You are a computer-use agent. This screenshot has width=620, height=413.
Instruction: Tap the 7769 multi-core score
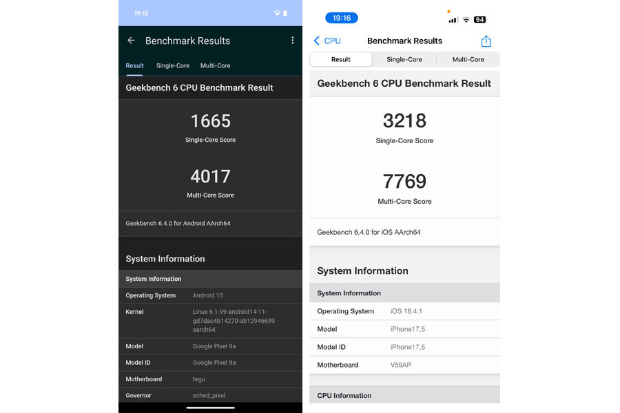tap(404, 182)
